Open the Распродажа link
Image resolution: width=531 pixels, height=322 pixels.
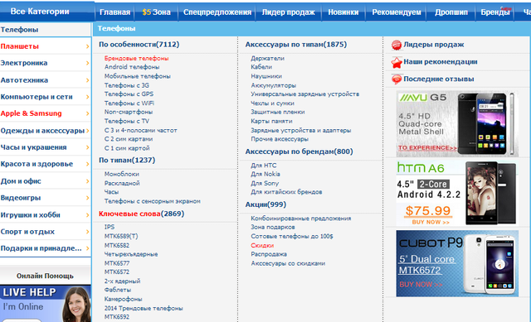pos(269,254)
